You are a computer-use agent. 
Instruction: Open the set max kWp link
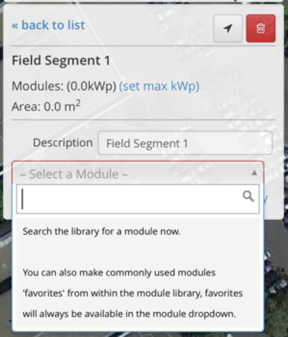coord(159,86)
